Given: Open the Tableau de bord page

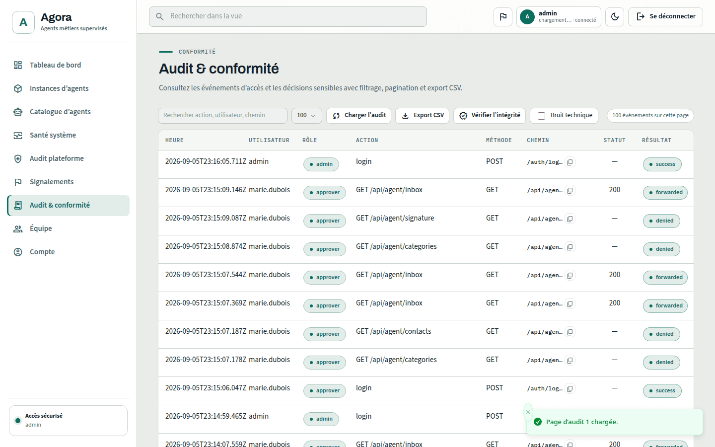Looking at the screenshot, I should tap(68, 65).
